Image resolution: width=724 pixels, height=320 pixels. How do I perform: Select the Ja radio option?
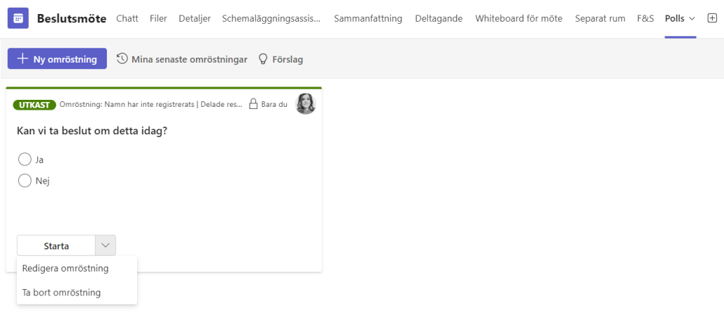click(25, 160)
